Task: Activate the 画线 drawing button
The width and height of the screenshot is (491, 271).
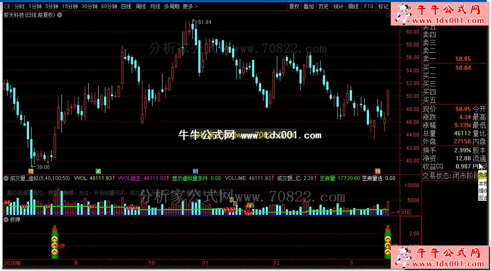Action: click(353, 6)
